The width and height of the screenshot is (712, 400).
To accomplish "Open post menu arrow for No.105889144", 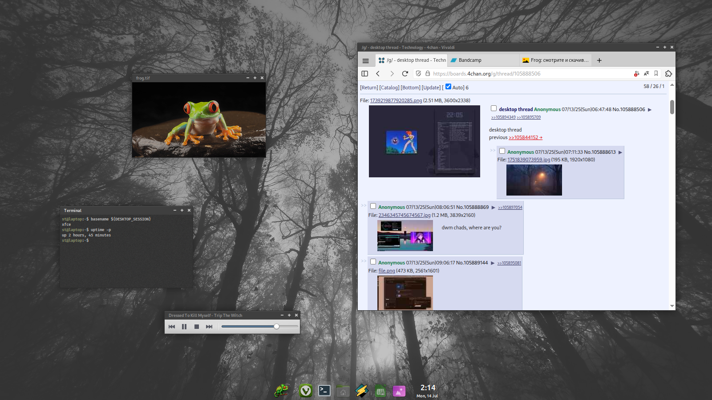I will pos(493,263).
